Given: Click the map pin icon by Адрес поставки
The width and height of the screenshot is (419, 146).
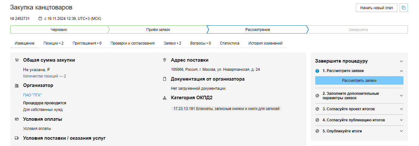Looking at the screenshot, I should 164,60.
